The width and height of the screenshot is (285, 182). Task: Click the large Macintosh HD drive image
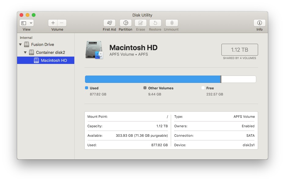click(x=94, y=50)
